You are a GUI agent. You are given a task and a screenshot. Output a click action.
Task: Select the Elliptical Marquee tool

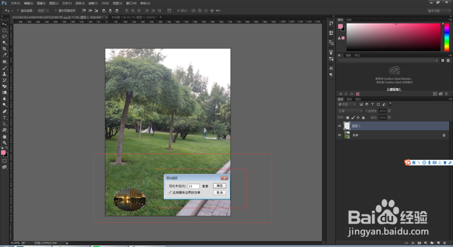(5, 30)
